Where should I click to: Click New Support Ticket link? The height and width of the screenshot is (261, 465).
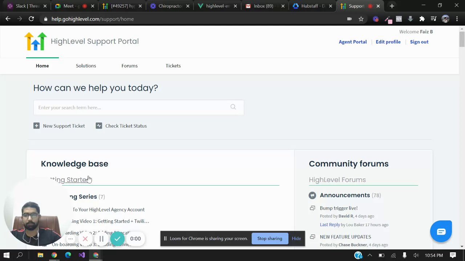click(x=64, y=126)
